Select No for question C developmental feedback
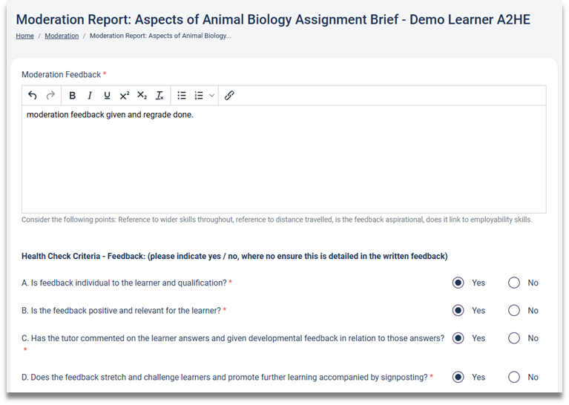 click(514, 337)
